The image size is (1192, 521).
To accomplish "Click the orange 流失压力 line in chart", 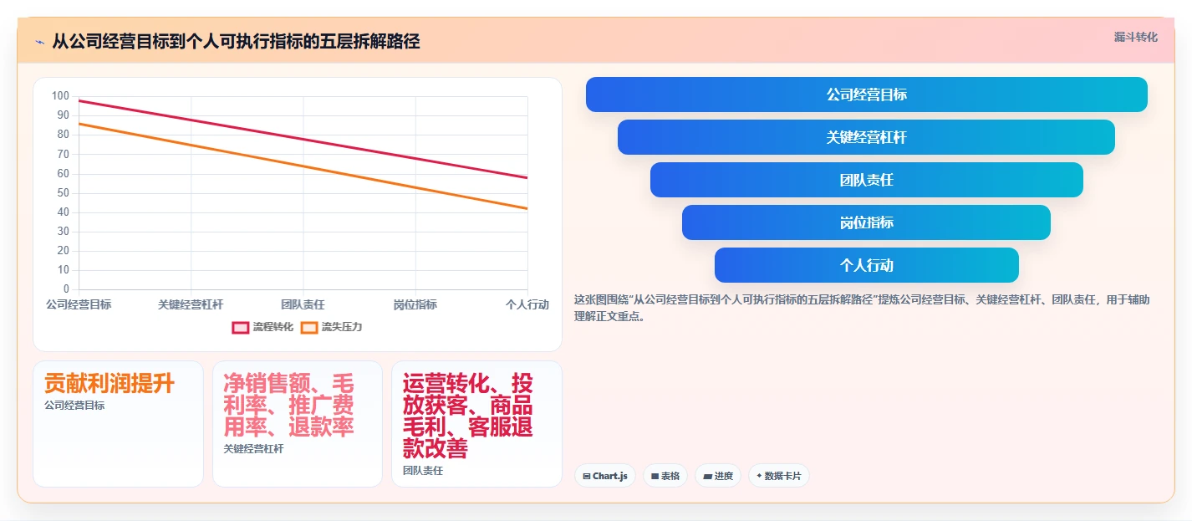I will pyautogui.click(x=303, y=166).
